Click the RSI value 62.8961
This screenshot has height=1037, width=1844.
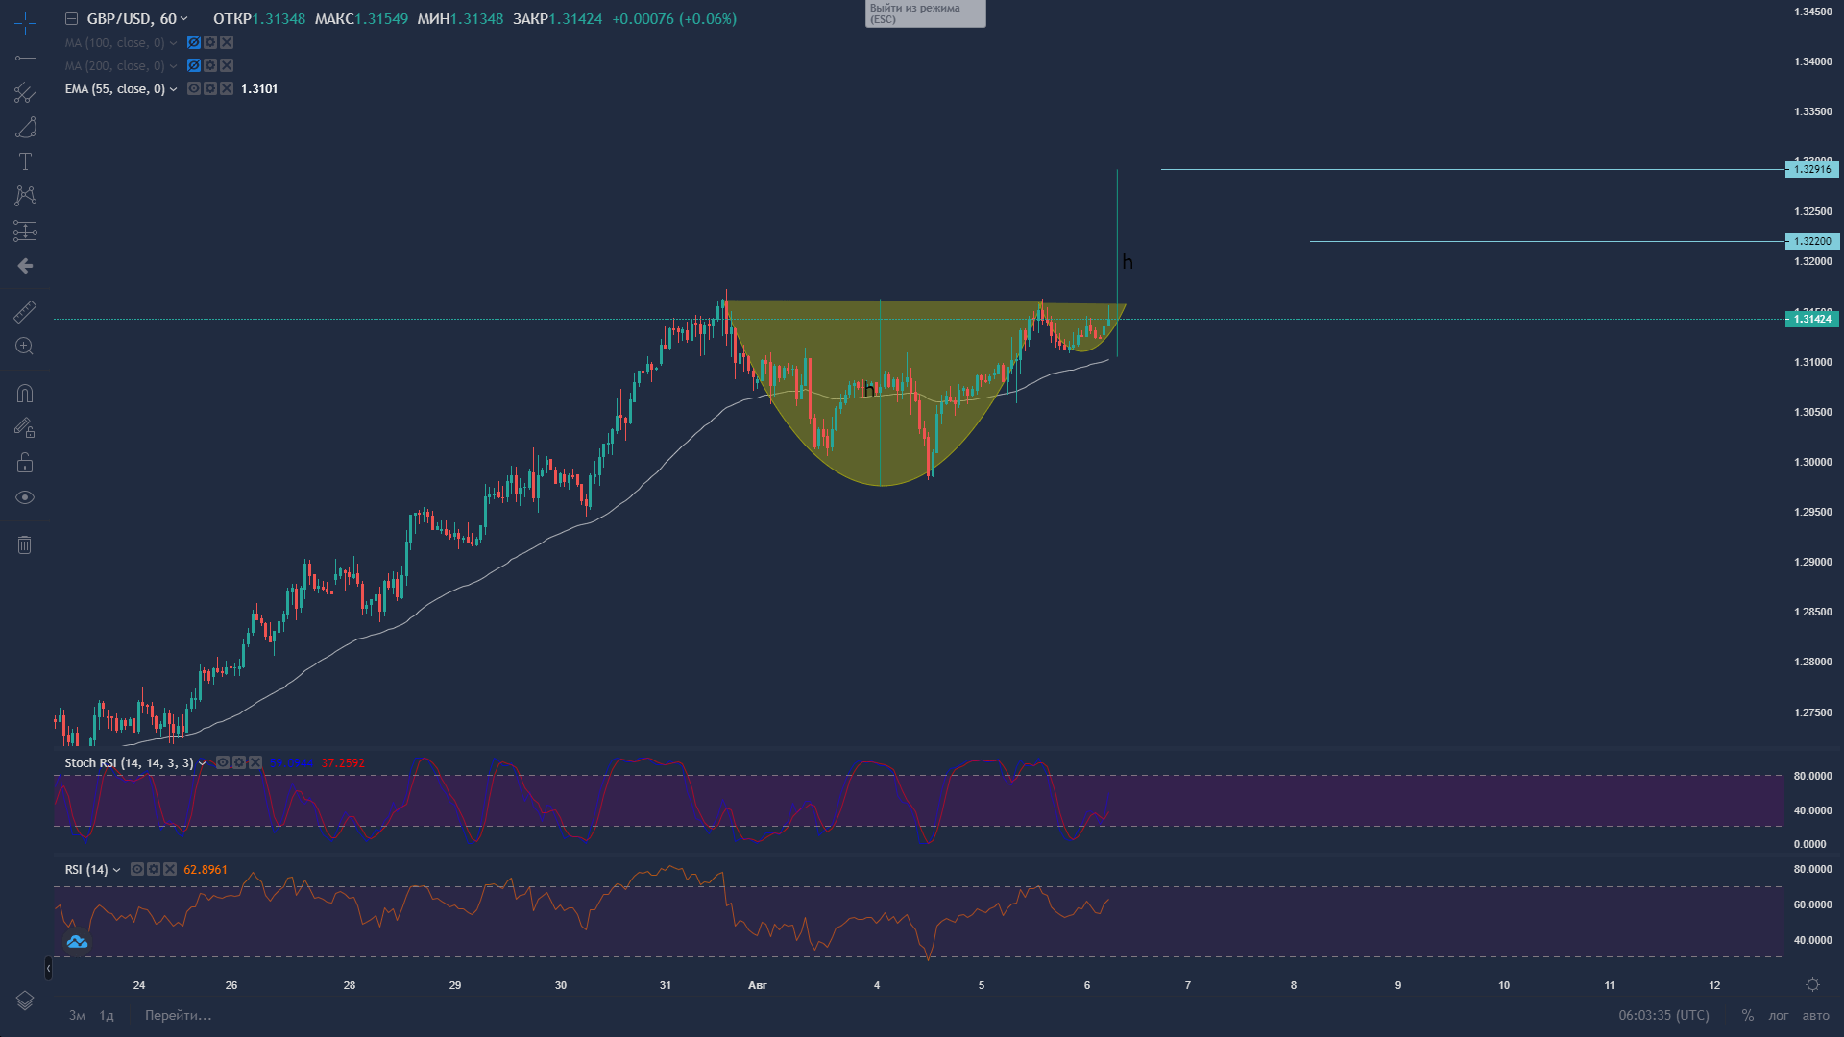point(206,870)
